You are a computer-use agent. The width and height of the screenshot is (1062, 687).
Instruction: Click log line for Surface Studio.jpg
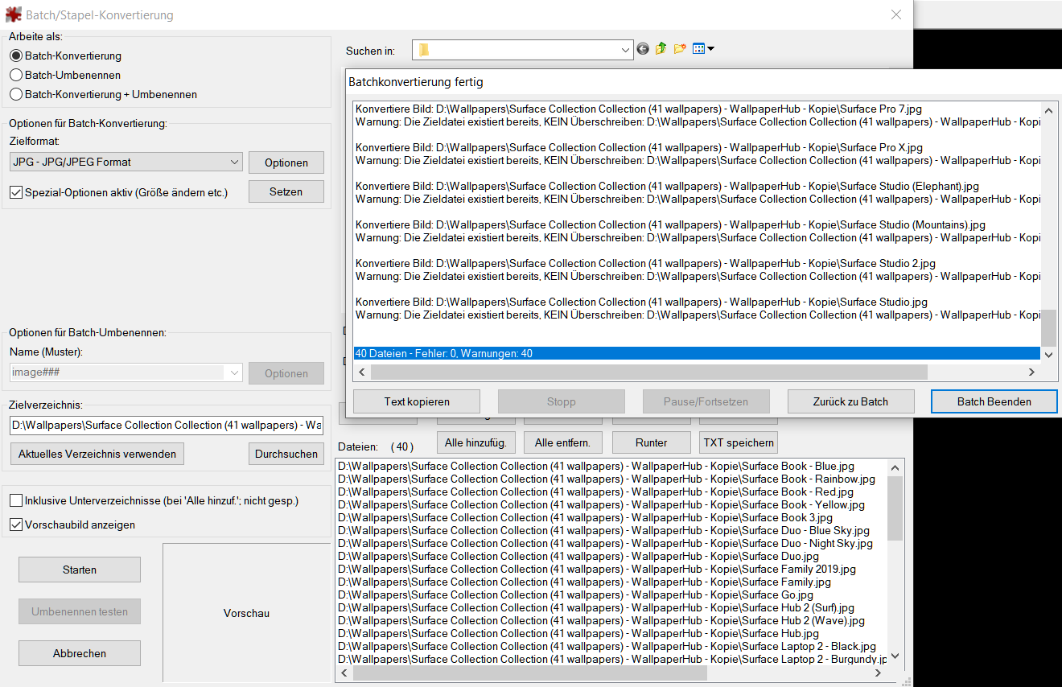coord(641,302)
